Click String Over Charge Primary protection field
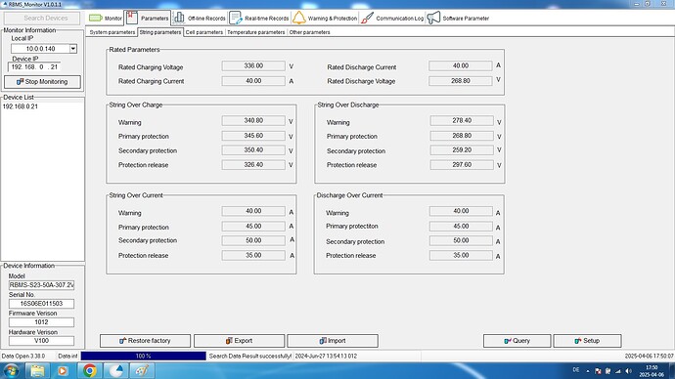This screenshot has height=379, width=675. (x=253, y=136)
